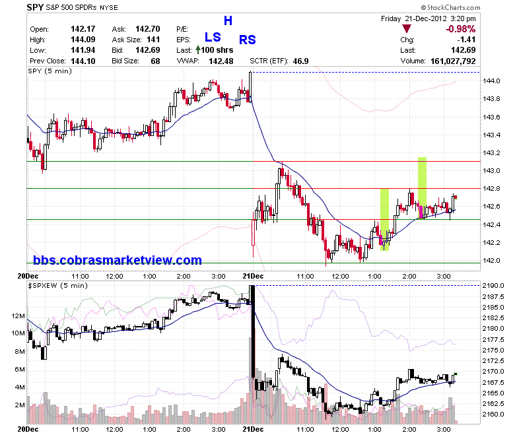The width and height of the screenshot is (515, 435).
Task: Click the 2170.0 axis label on lower chart
Action: tap(493, 372)
